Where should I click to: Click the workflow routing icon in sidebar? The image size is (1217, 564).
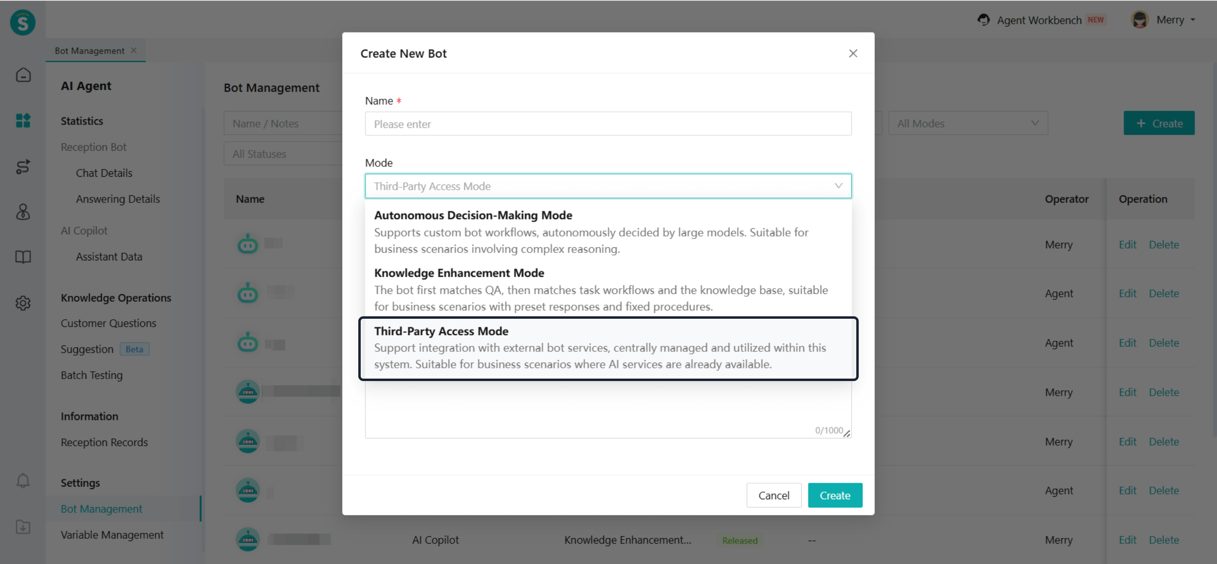coord(23,166)
